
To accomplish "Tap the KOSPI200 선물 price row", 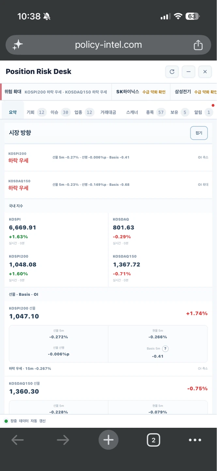I will (108, 313).
